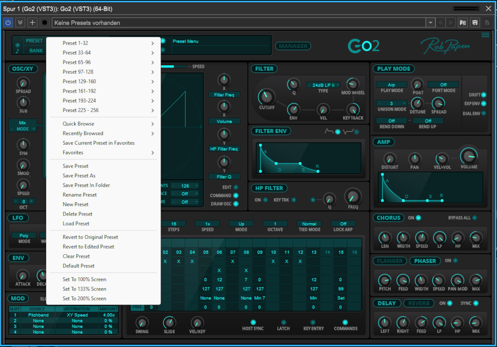Click the Go2 logo
This screenshot has height=347, width=497.
coord(364,46)
